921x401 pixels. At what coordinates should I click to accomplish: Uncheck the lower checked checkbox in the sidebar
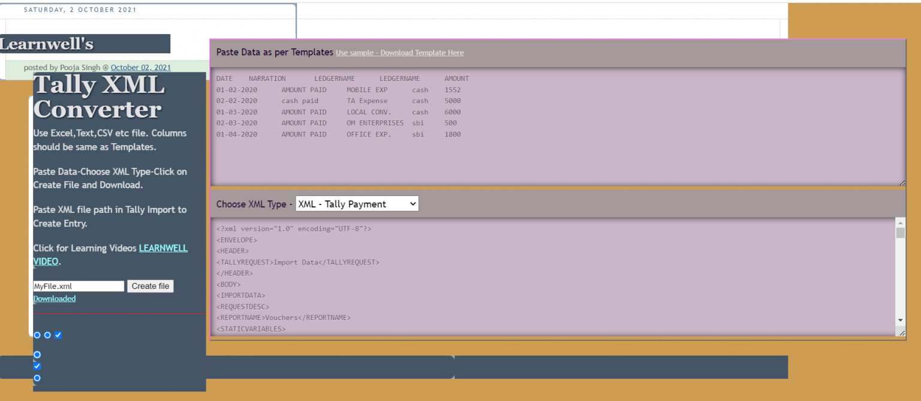[37, 366]
